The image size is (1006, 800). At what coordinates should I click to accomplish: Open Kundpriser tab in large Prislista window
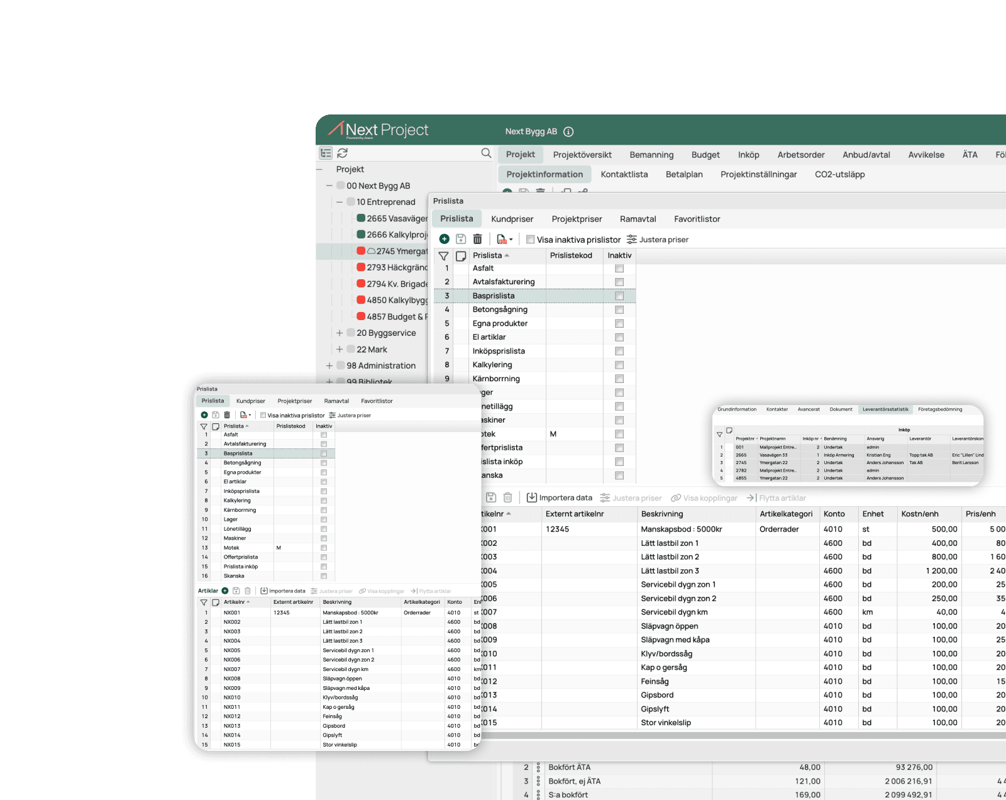(x=512, y=219)
